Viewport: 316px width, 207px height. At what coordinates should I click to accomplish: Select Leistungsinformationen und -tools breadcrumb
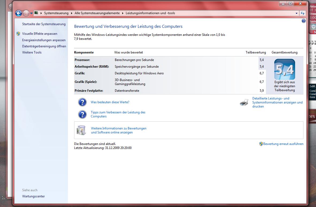point(150,13)
